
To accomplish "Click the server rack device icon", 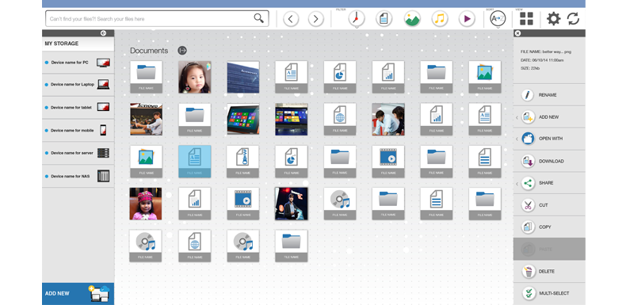I will [x=103, y=153].
